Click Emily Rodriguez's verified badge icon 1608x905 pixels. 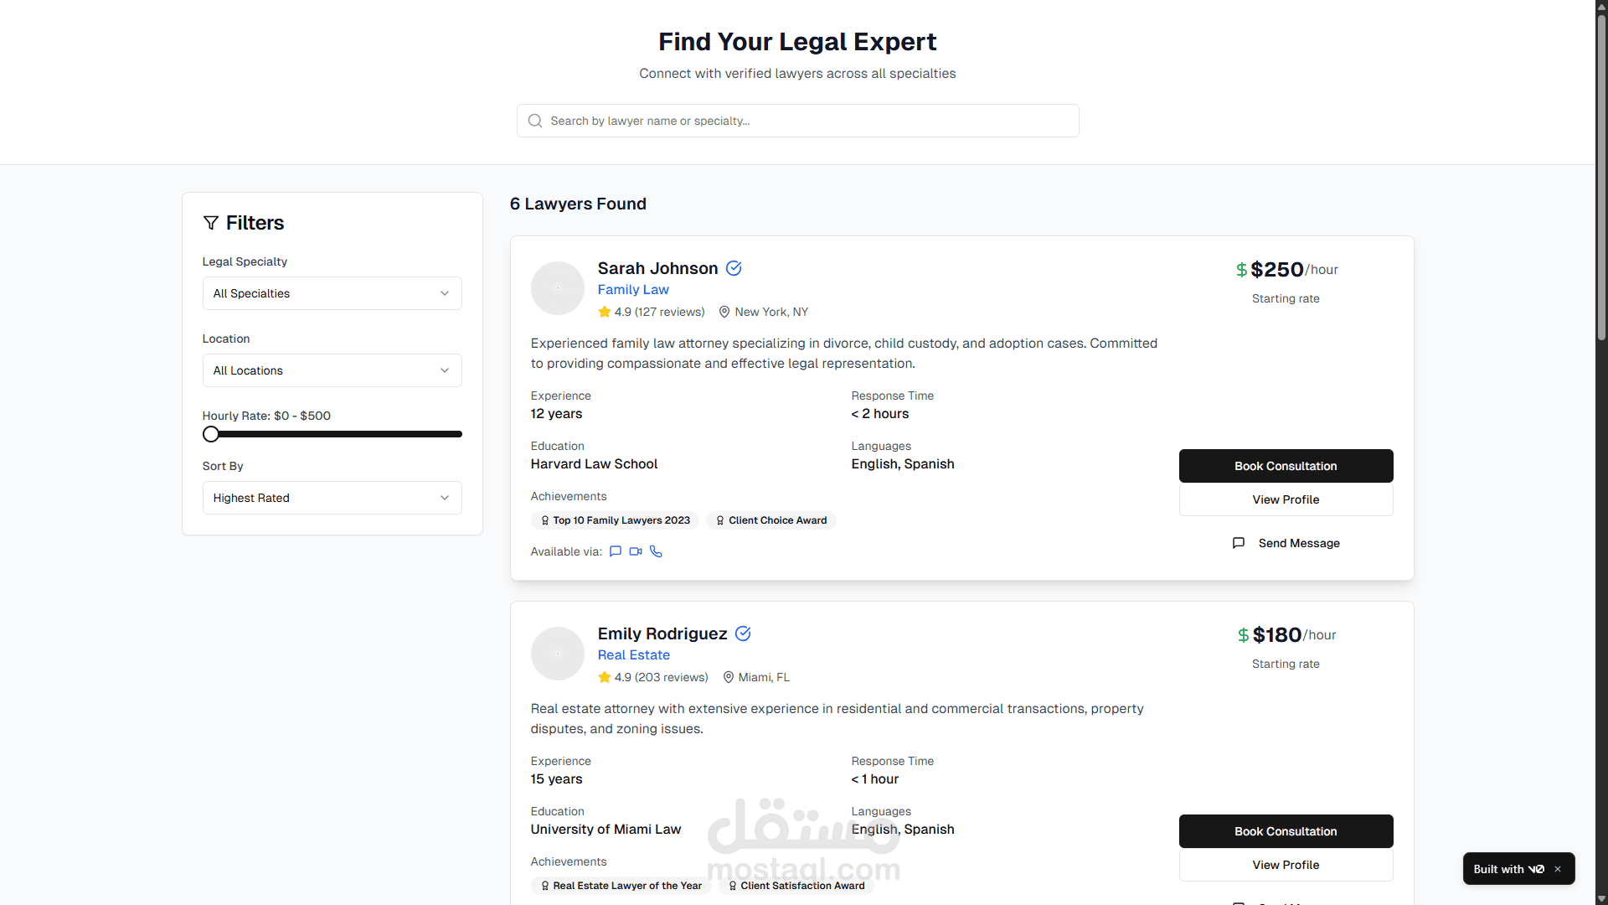point(743,633)
